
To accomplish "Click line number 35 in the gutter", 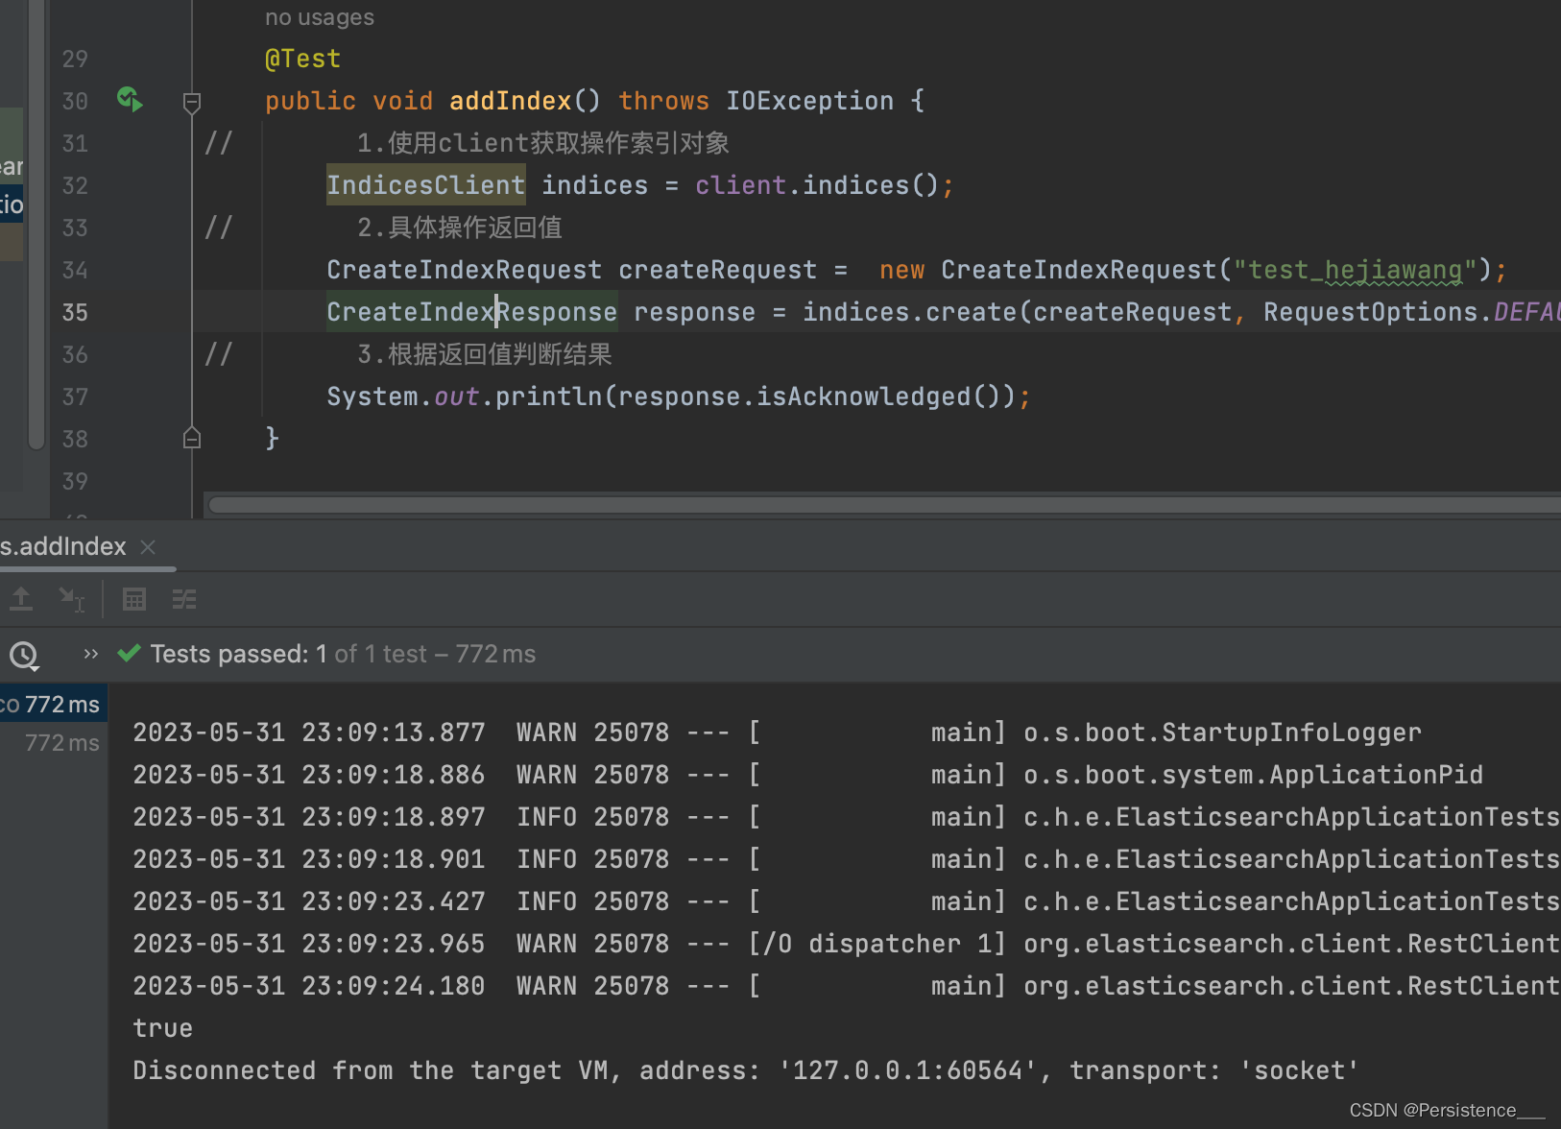I will (x=75, y=312).
